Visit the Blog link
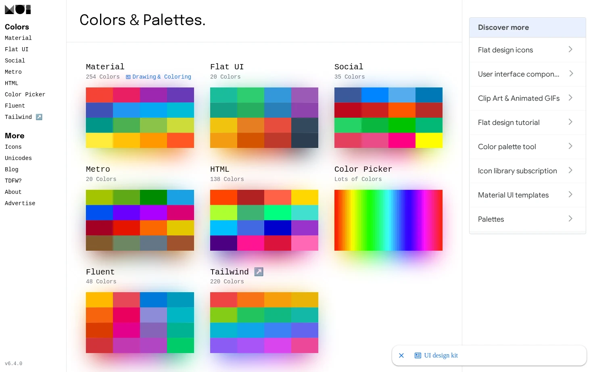The width and height of the screenshot is (593, 372). pyautogui.click(x=11, y=169)
